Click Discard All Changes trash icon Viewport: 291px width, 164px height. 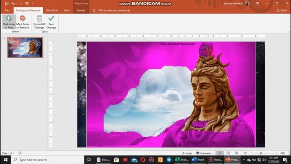pos(40,19)
